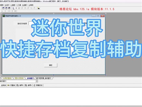Toggle the second (middle) panel layout icon
Image resolution: width=142 pixels, height=107 pixels.
pos(6,8)
